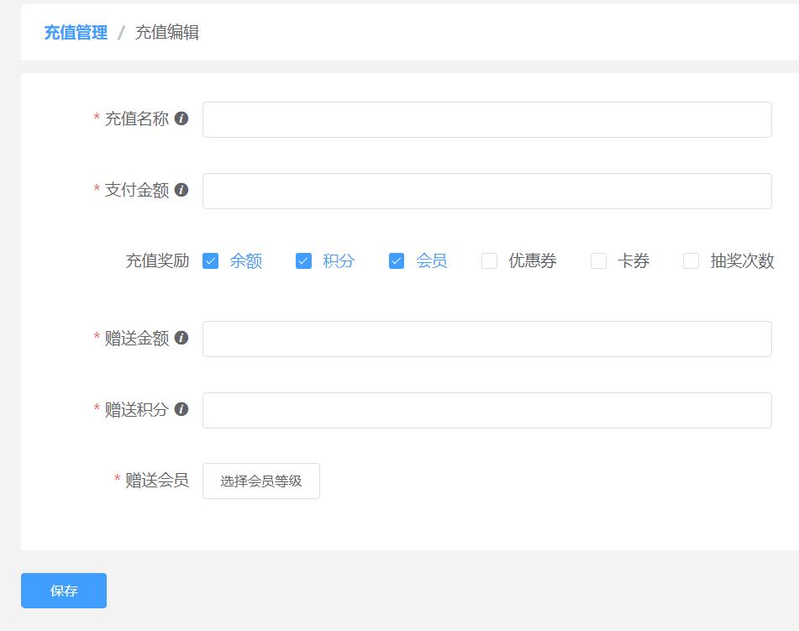Focus the 赠送金额 input field
The height and width of the screenshot is (631, 799).
tap(487, 339)
